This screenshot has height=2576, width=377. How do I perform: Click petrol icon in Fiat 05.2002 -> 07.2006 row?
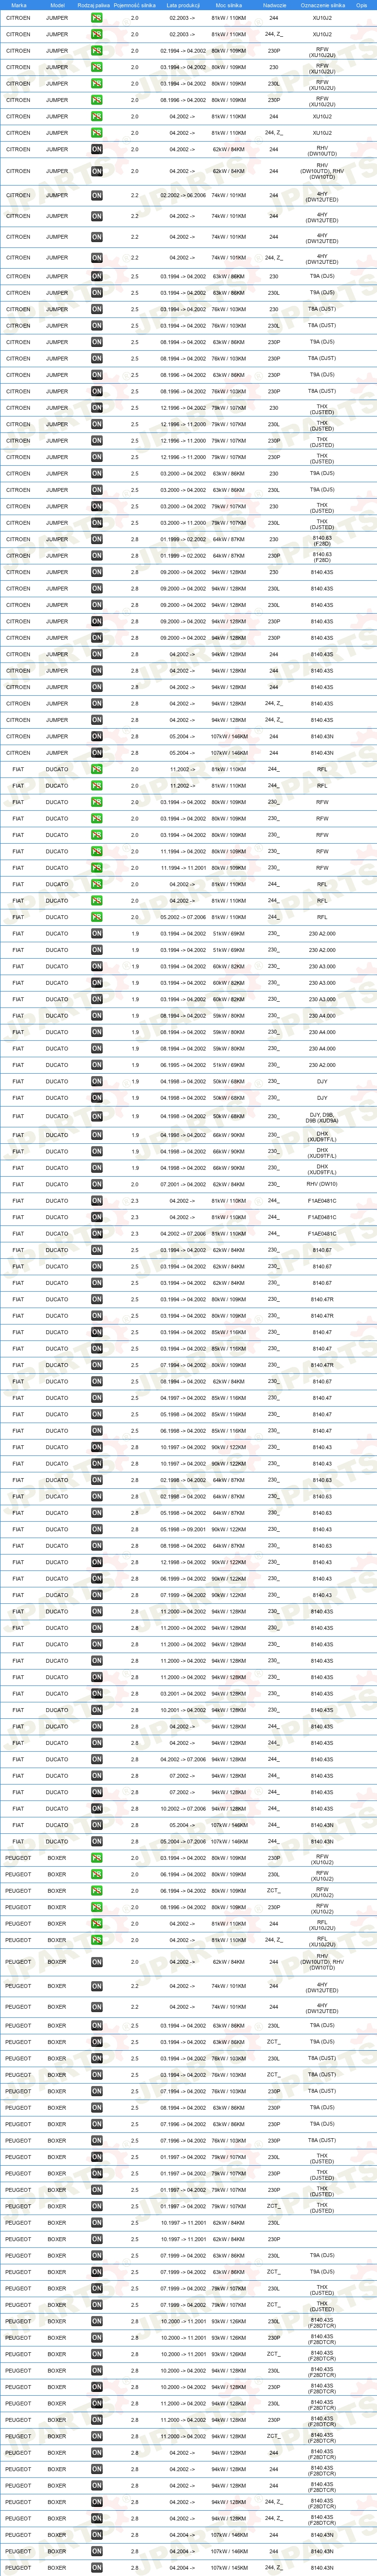tap(97, 917)
